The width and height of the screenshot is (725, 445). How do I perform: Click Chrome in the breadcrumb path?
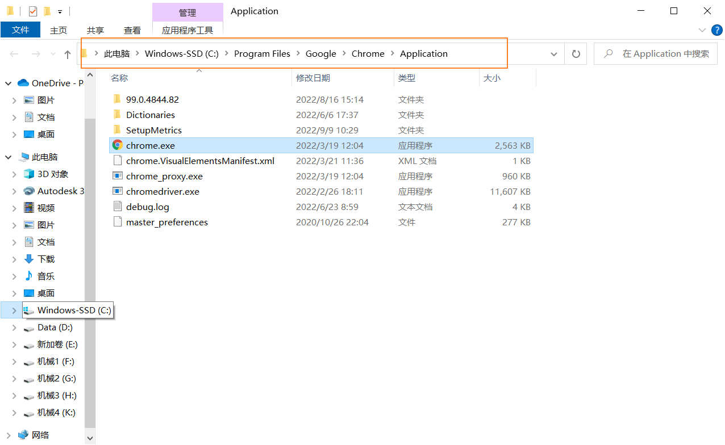[368, 54]
